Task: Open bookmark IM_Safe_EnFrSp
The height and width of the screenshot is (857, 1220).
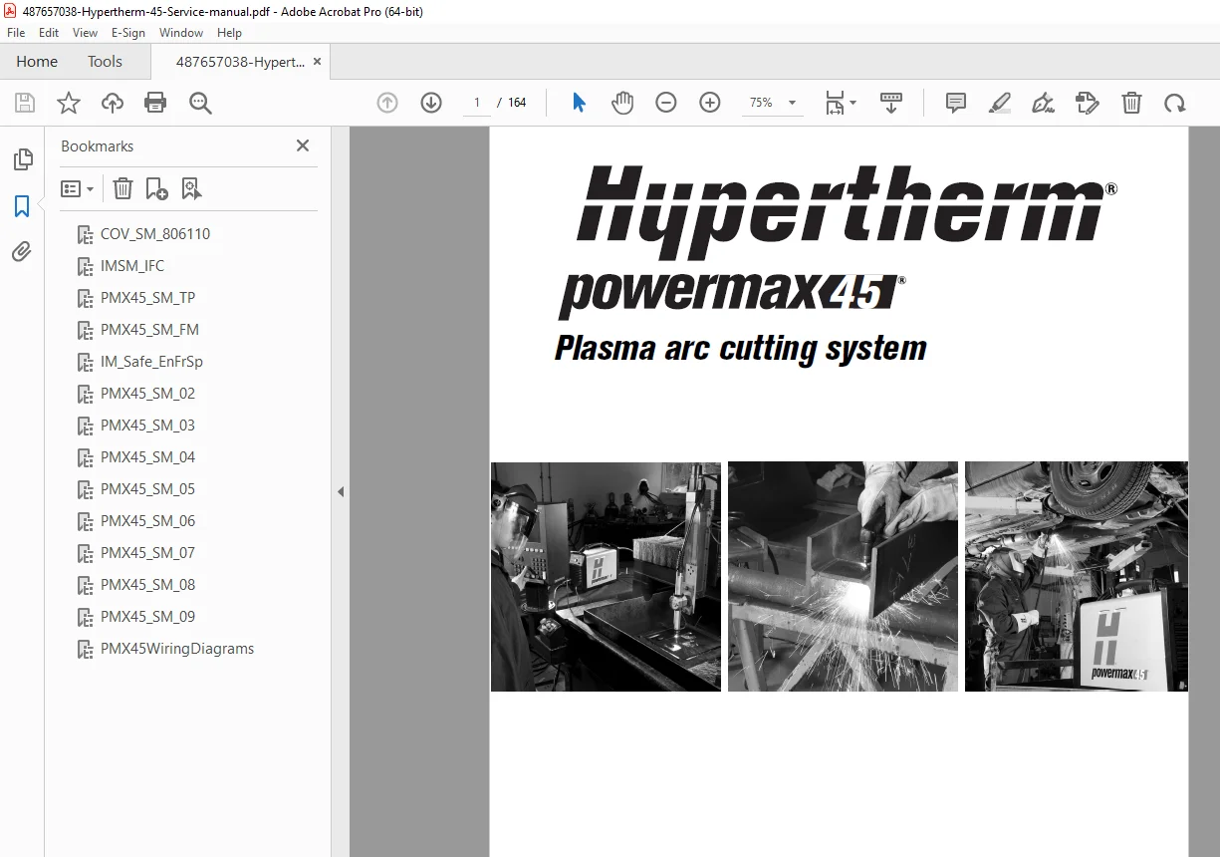Action: point(151,362)
